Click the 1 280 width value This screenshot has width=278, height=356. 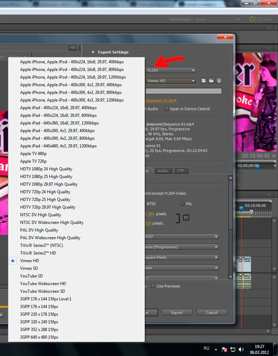point(150,214)
